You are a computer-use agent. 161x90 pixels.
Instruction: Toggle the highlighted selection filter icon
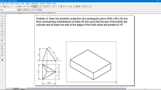pos(19,10)
